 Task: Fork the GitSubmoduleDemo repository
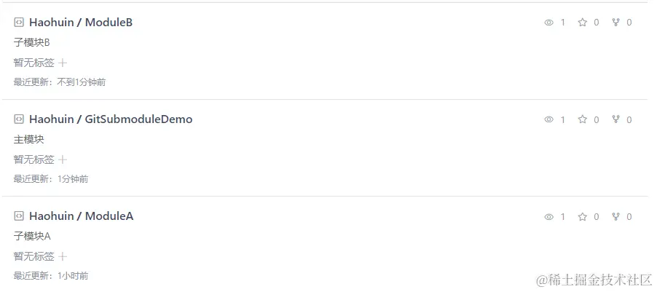(x=615, y=119)
